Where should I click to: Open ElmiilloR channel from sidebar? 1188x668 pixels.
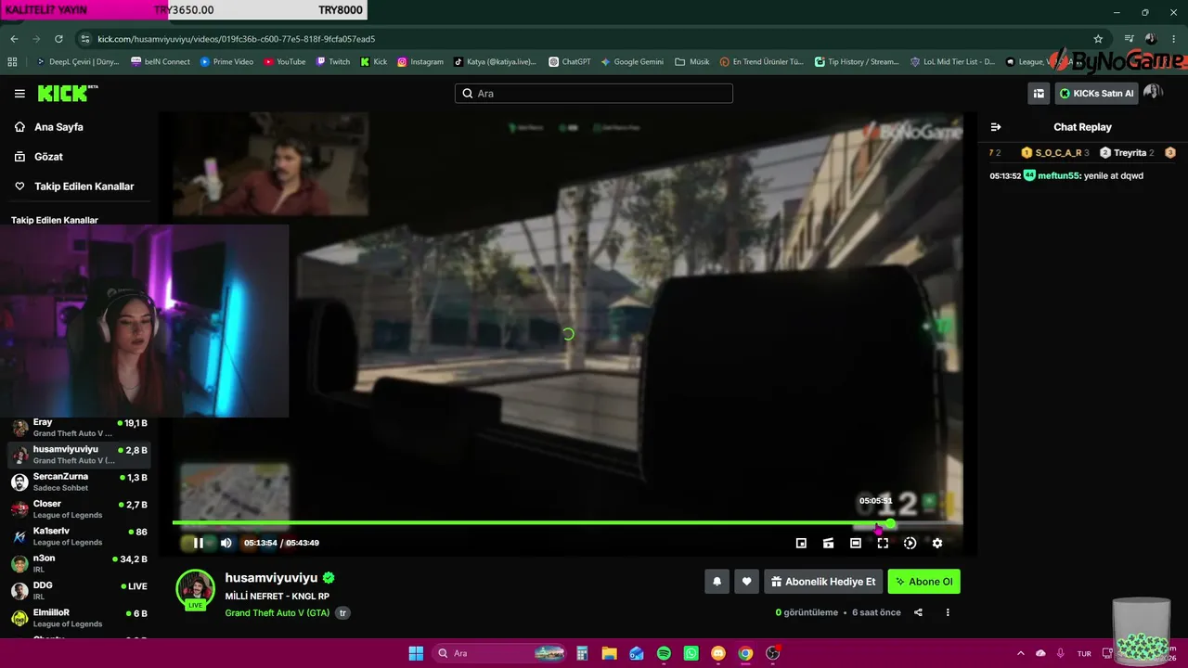(79, 618)
